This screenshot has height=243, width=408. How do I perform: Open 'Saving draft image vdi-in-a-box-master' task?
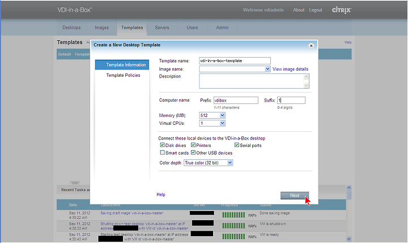click(x=132, y=213)
